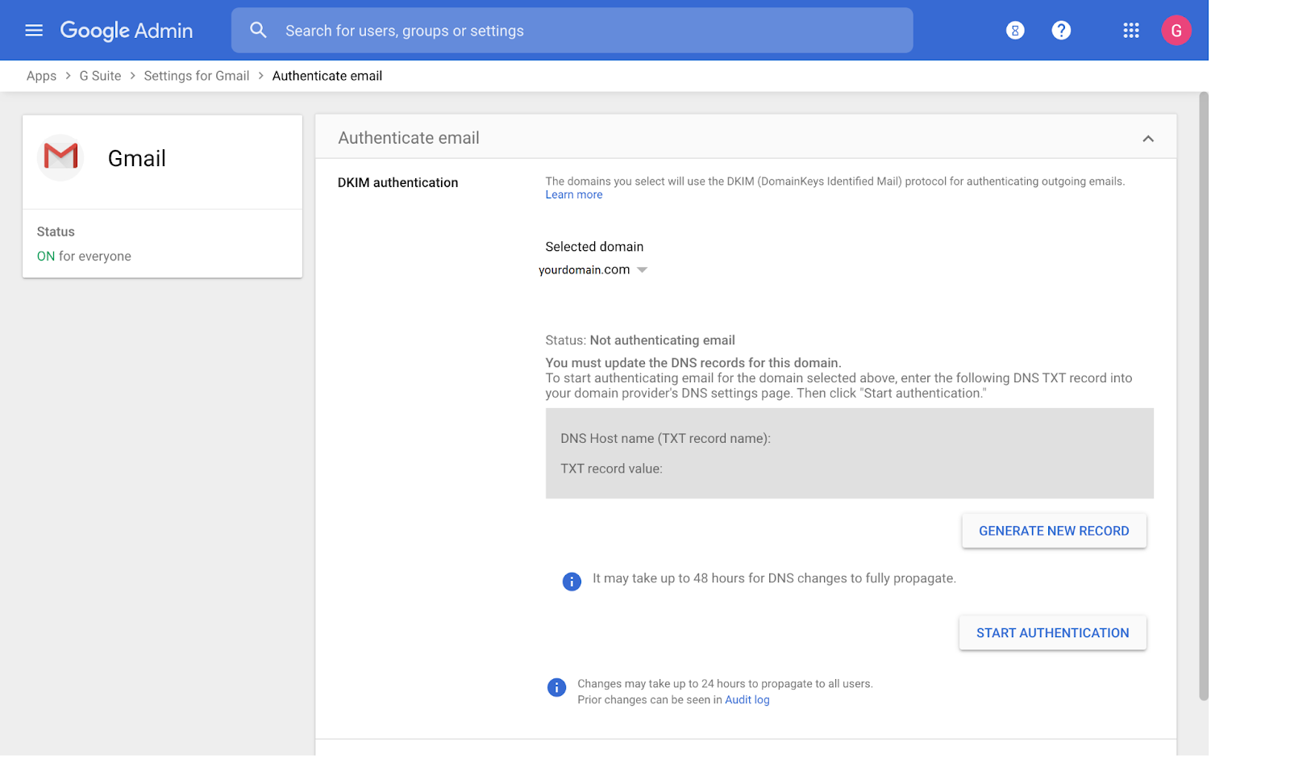Collapse the Authenticate email section
Image resolution: width=1290 pixels, height=759 pixels.
(x=1148, y=139)
